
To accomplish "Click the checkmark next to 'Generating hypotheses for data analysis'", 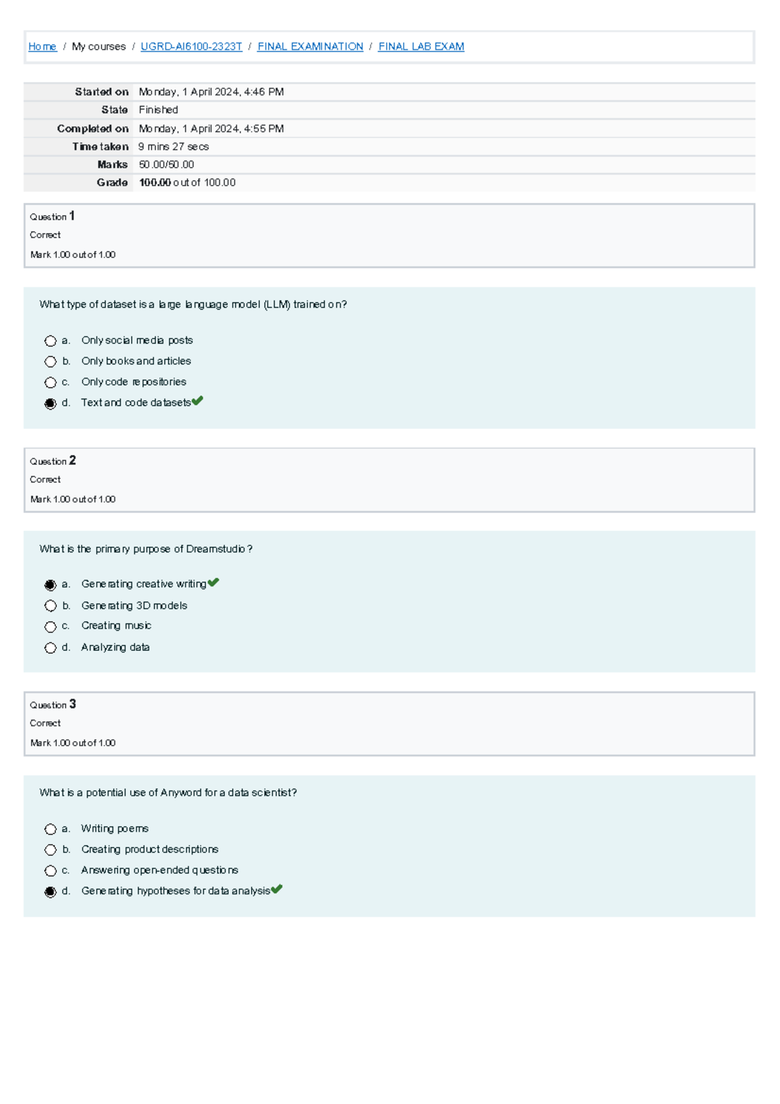I will click(x=278, y=887).
